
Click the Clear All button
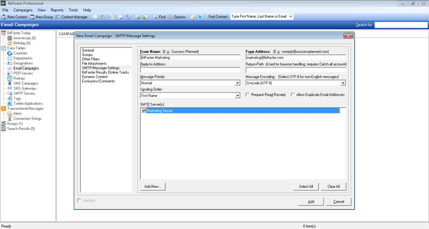click(x=333, y=187)
